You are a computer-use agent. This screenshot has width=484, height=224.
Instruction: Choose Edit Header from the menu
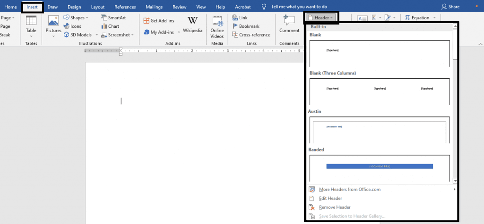(x=330, y=199)
